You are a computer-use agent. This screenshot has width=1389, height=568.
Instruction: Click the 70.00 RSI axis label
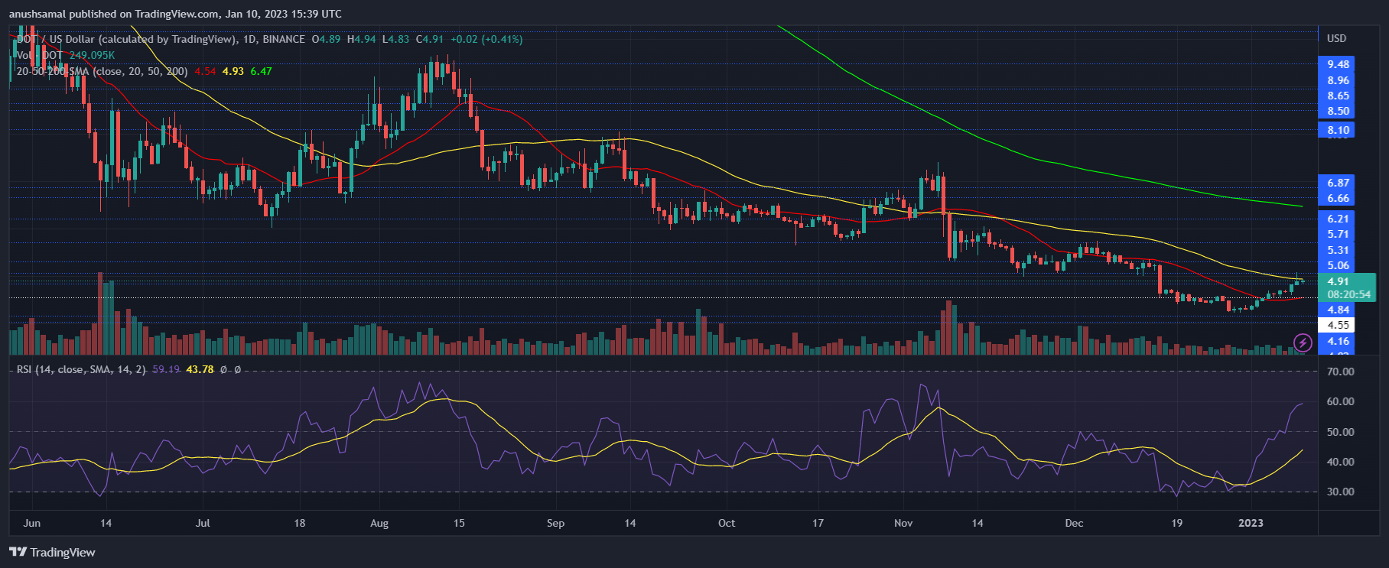tap(1340, 372)
